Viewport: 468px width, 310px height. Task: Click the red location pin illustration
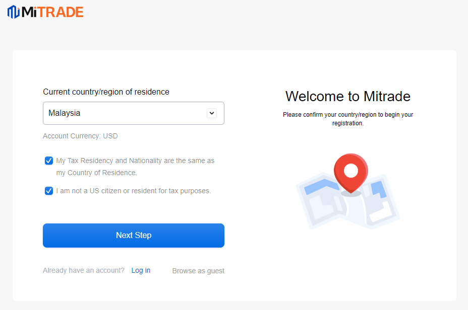(351, 173)
